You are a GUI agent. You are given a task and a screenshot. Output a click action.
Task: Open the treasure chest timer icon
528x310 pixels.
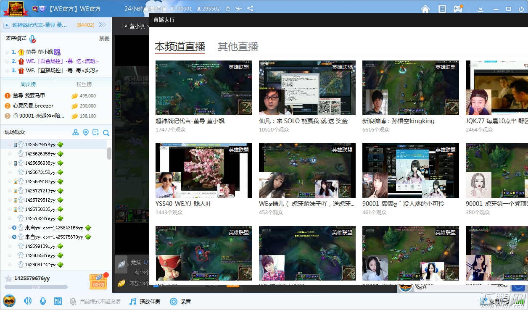[98, 281]
